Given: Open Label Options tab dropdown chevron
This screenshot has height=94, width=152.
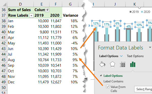Looking at the screenshot, I should 121,56.
